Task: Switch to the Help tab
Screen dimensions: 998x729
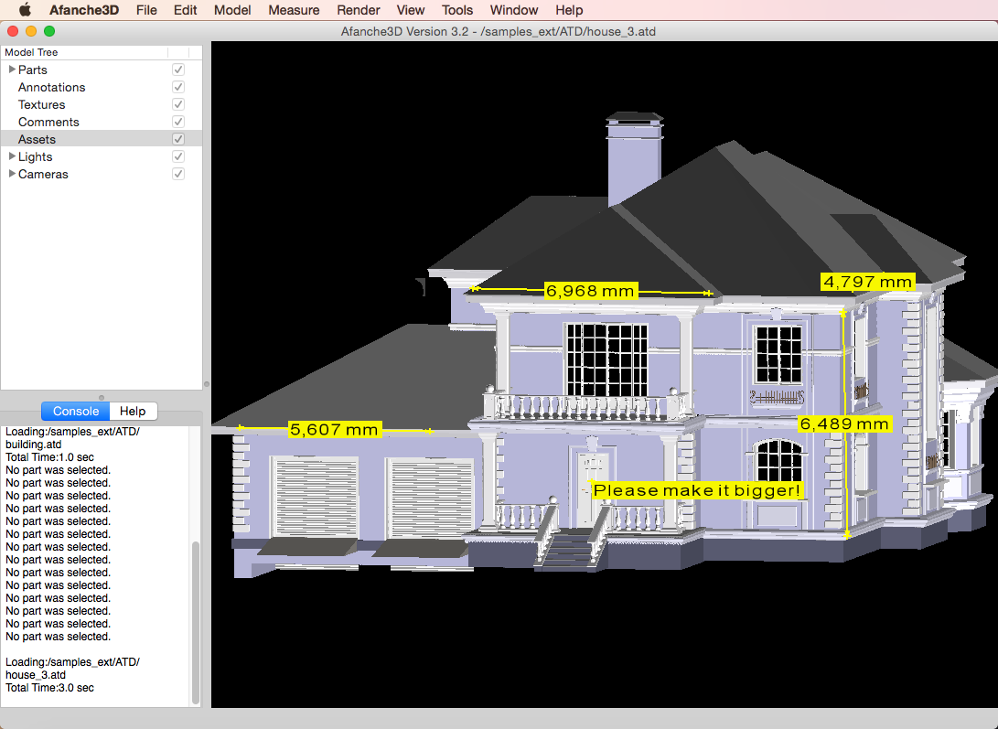Action: click(x=133, y=412)
